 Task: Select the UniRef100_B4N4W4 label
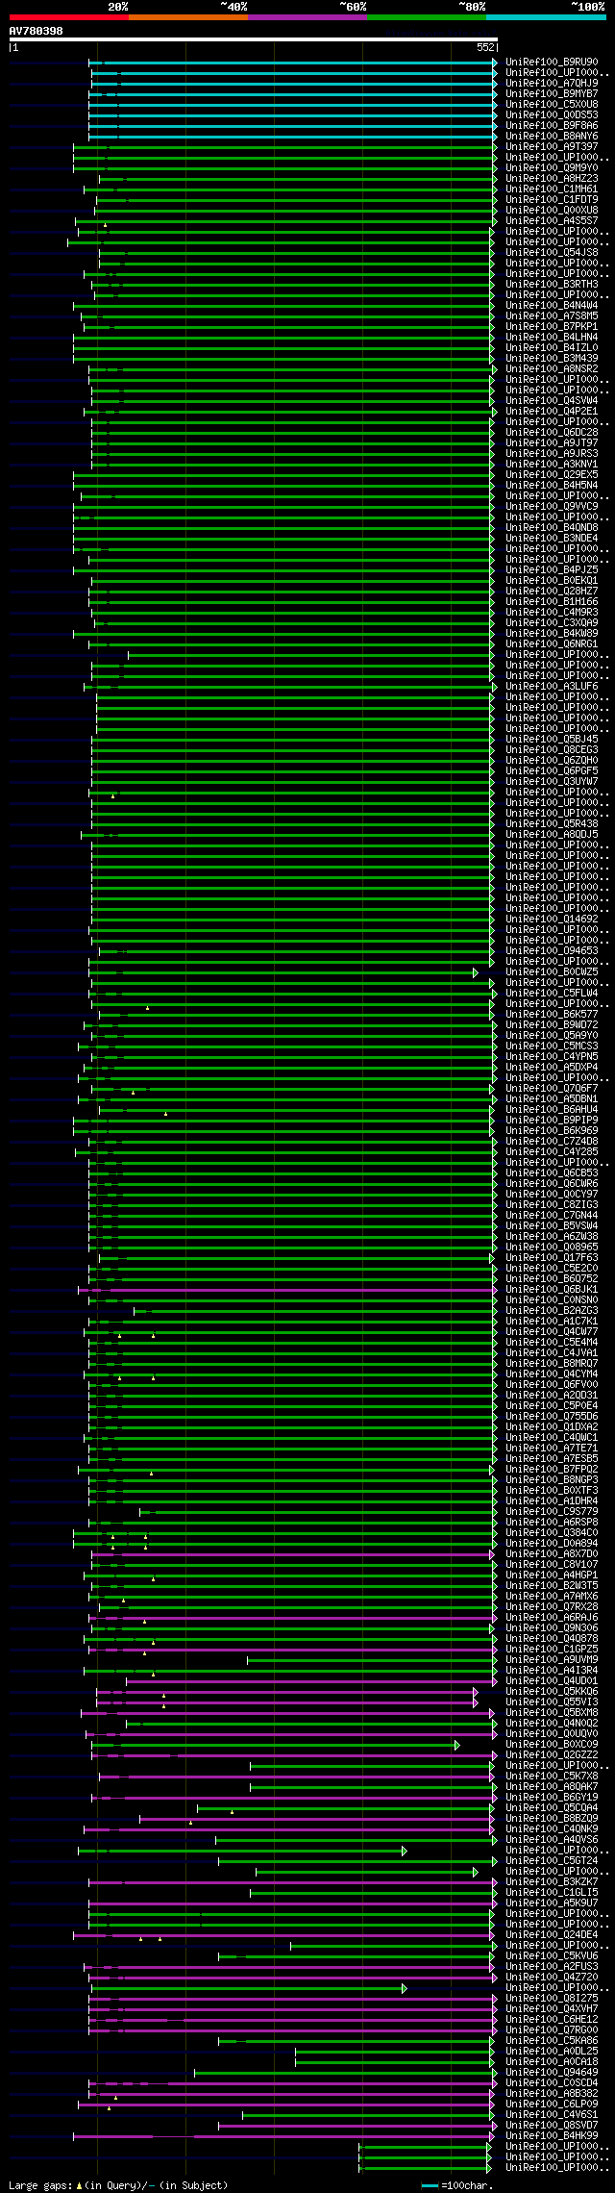[x=552, y=306]
